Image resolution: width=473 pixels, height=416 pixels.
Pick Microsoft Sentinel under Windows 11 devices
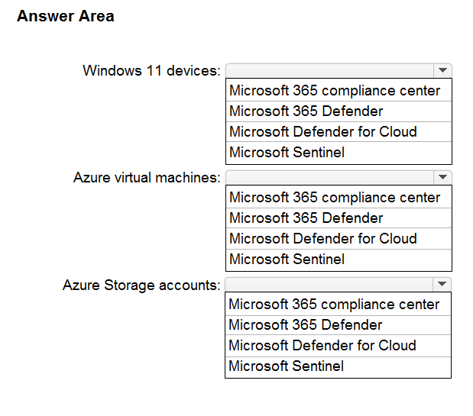tap(339, 153)
